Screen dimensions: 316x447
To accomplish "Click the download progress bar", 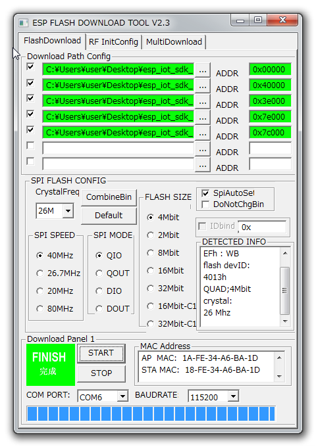I will pos(151,414).
